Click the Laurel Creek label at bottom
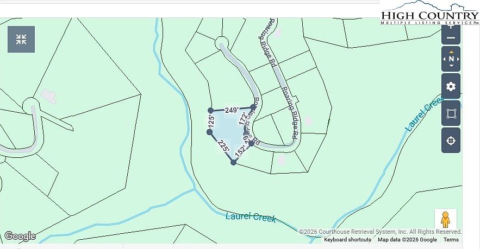Screen dimensions: 480x249 pyautogui.click(x=251, y=217)
